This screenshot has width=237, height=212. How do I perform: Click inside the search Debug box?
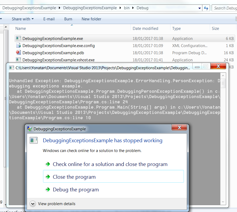pos(227,8)
